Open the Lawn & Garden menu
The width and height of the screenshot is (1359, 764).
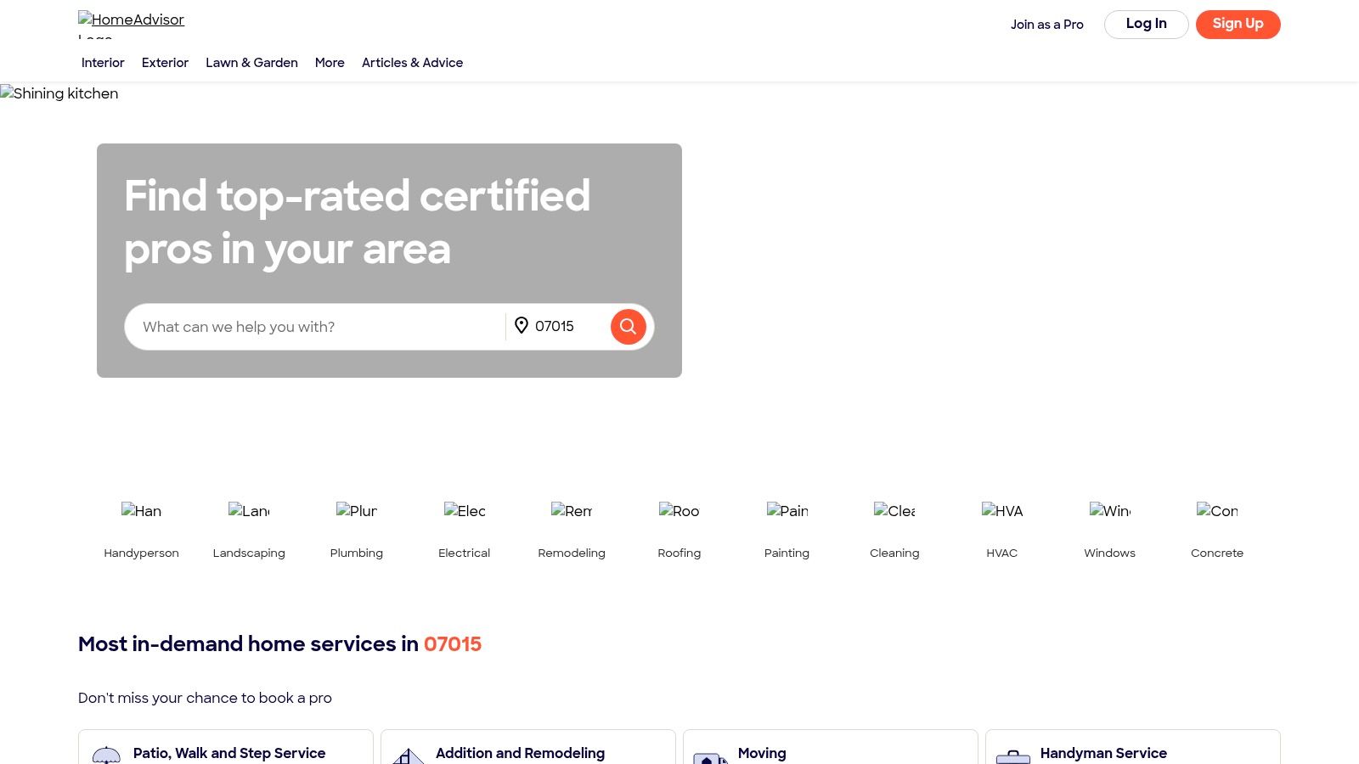[x=251, y=63]
